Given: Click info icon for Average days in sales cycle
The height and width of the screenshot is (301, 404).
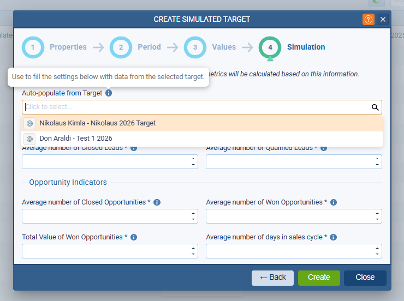Looking at the screenshot, I should click(x=333, y=237).
